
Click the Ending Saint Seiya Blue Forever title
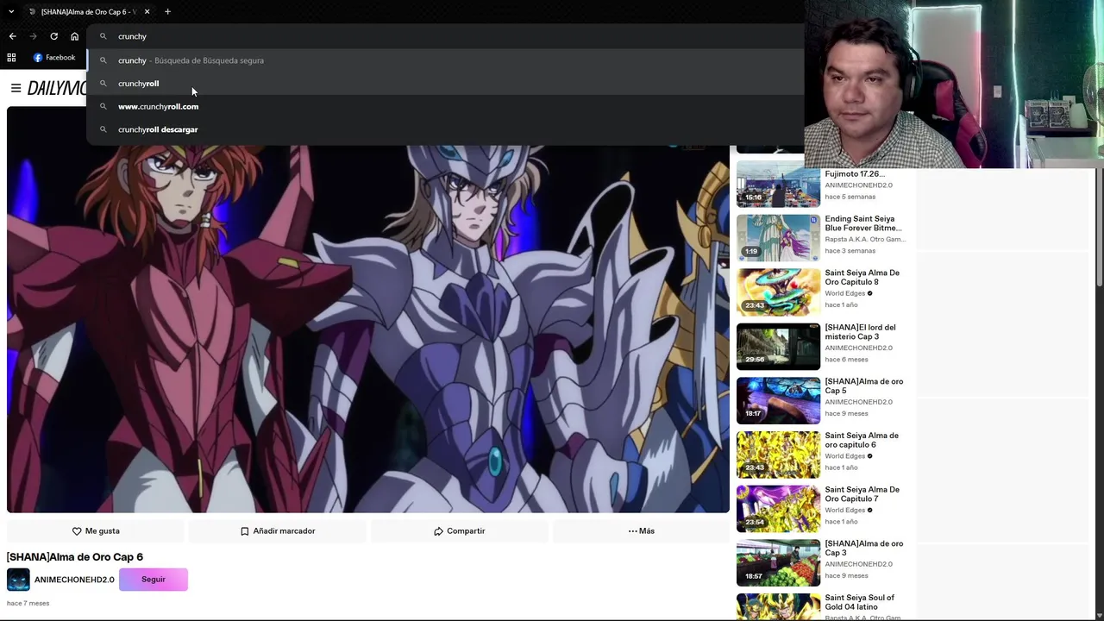click(863, 223)
